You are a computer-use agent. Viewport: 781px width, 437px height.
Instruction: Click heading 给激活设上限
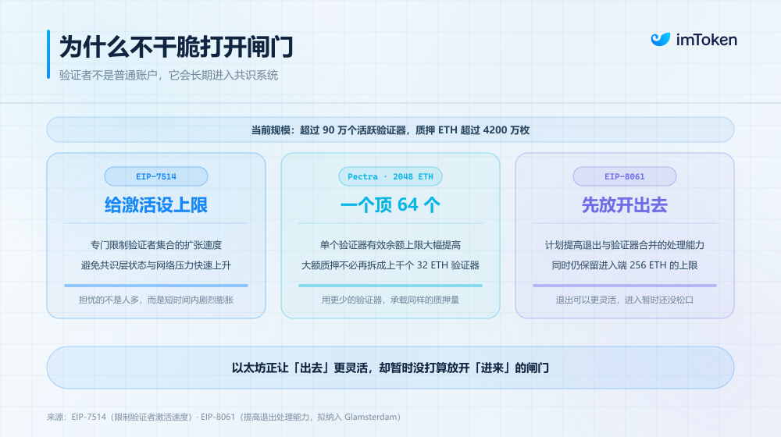pyautogui.click(x=156, y=204)
